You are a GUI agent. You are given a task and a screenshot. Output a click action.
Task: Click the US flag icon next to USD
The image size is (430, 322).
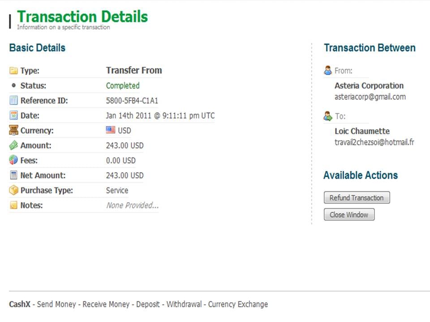111,130
